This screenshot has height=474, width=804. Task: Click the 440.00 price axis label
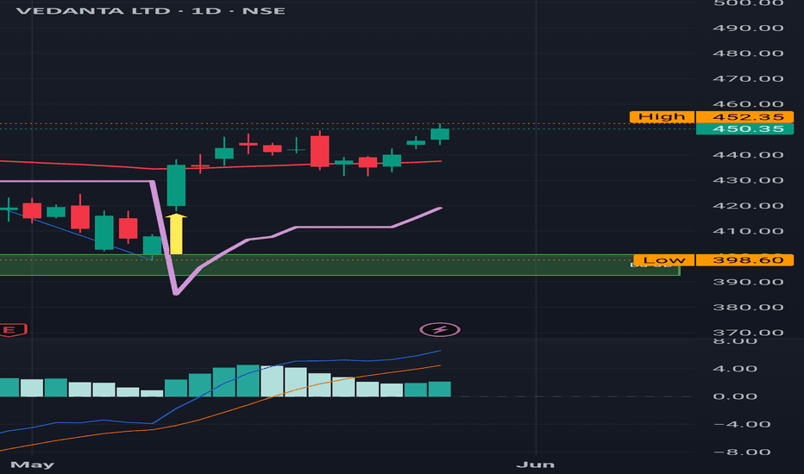(x=748, y=155)
